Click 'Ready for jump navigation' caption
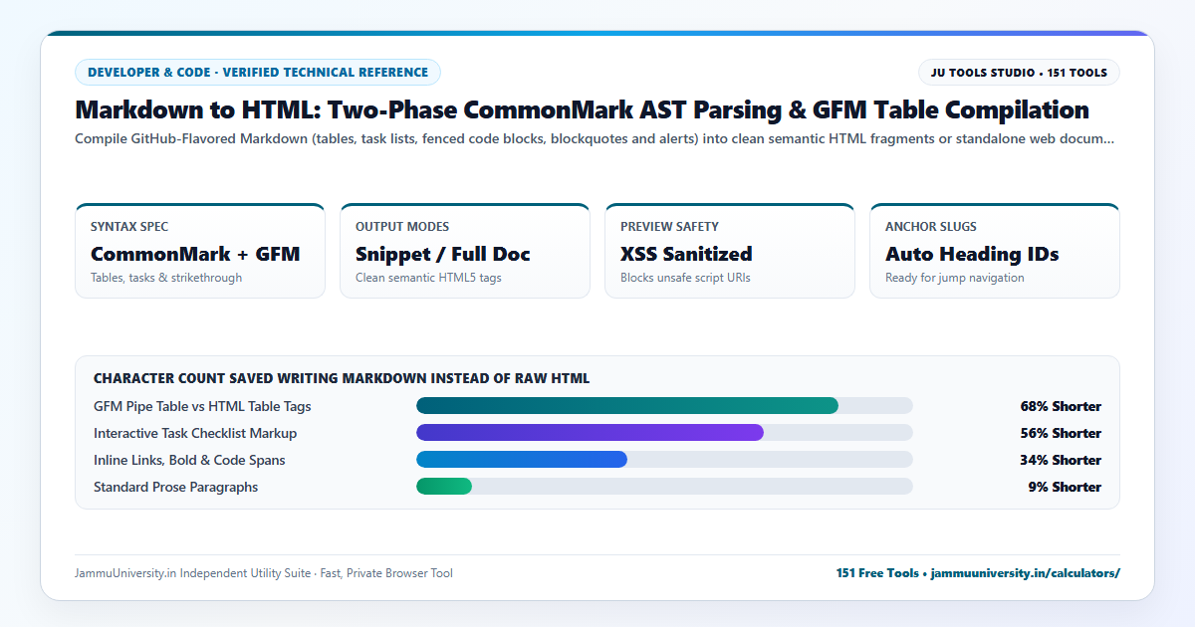The width and height of the screenshot is (1195, 627). pyautogui.click(x=955, y=278)
